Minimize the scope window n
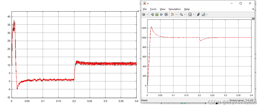 click(231, 3)
